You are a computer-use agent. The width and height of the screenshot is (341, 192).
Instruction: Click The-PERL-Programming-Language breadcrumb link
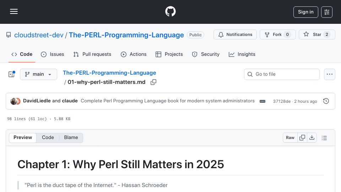coord(109,73)
